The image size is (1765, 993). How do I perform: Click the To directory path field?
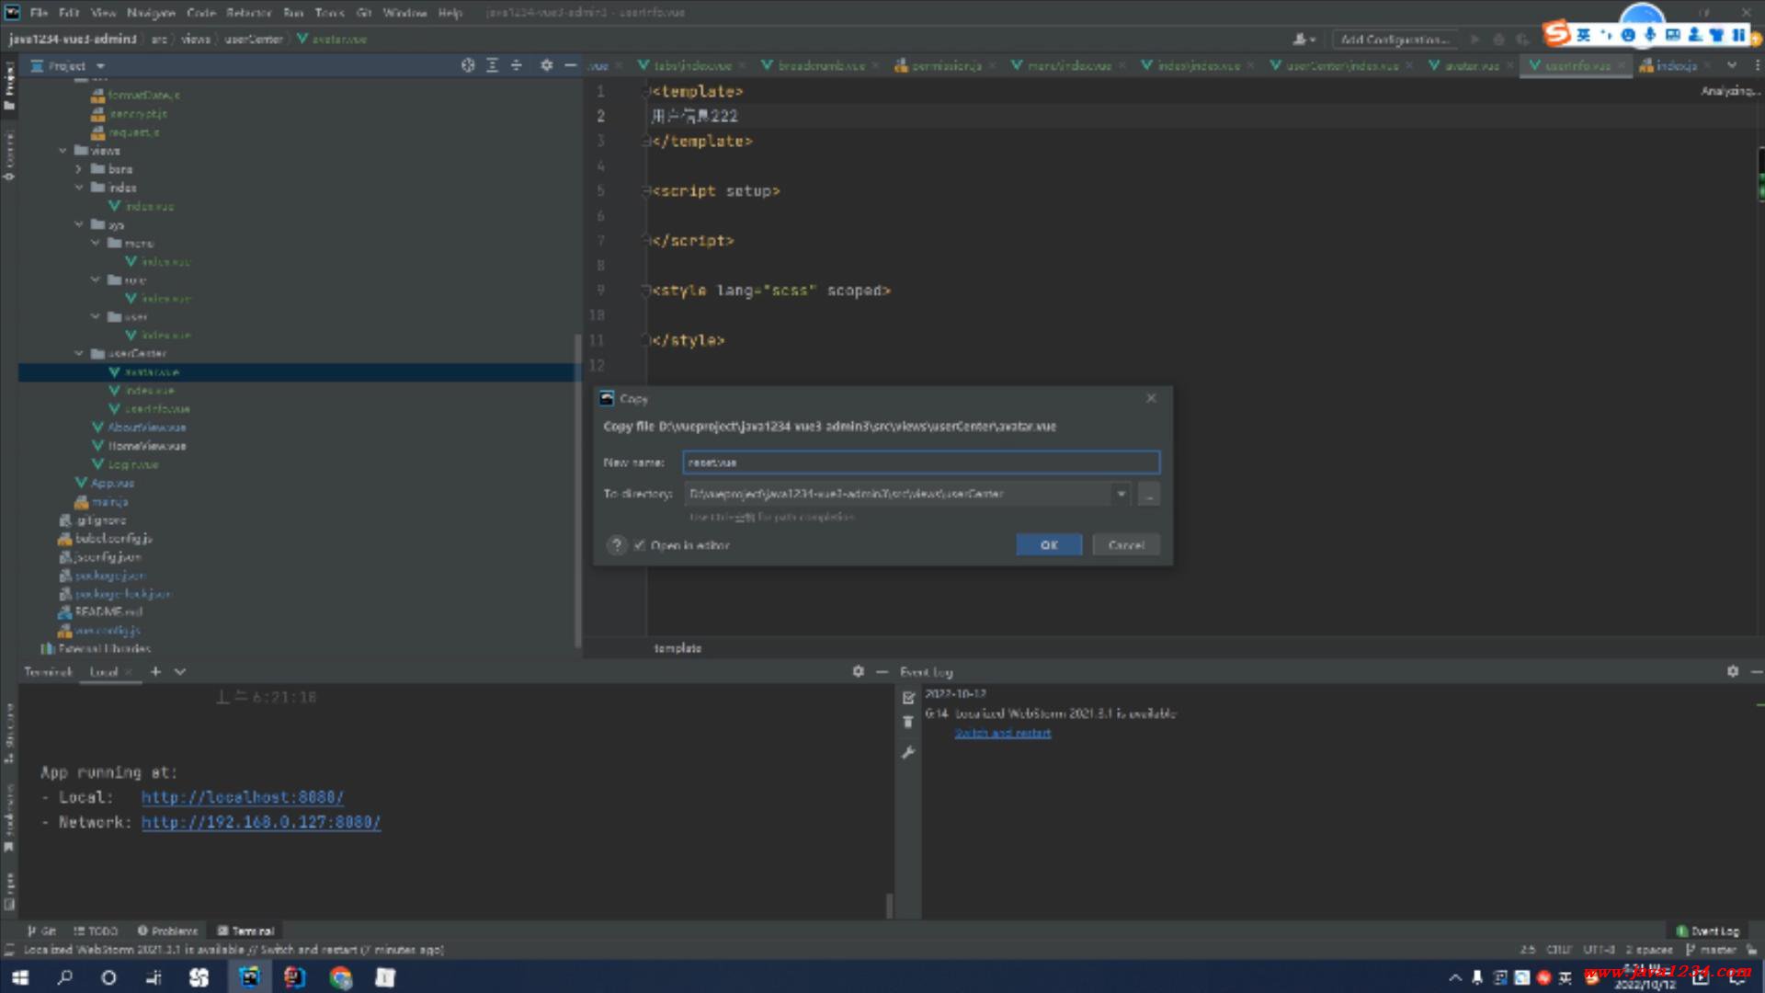(896, 494)
